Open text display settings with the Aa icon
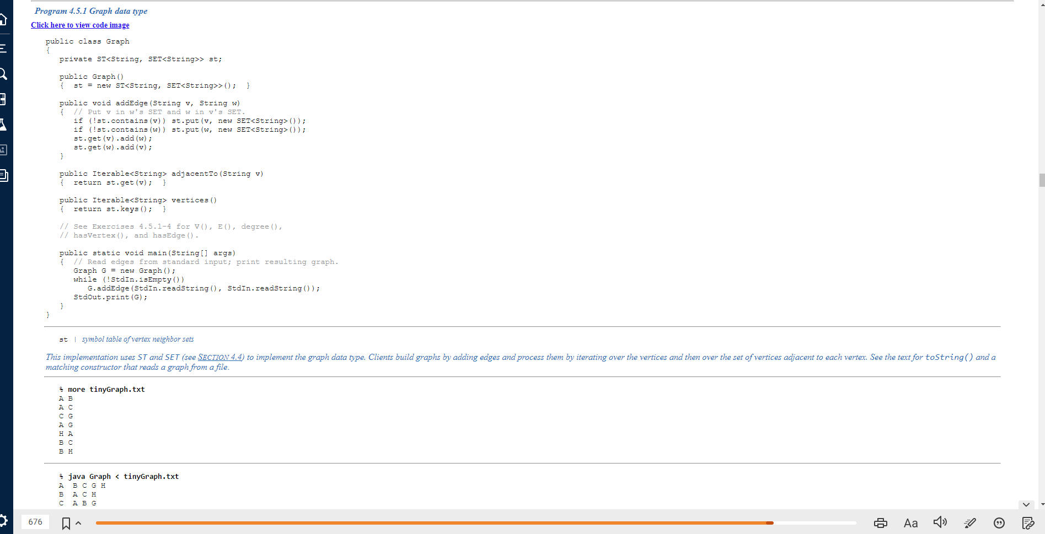This screenshot has height=534, width=1045. (x=910, y=522)
